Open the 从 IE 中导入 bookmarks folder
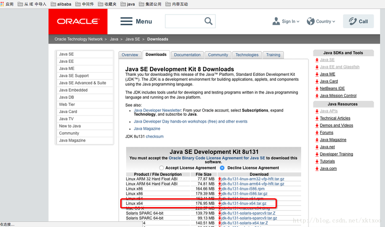 coord(32,4)
